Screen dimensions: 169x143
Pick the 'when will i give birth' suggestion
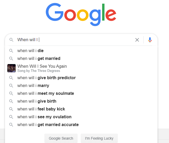(x=37, y=101)
